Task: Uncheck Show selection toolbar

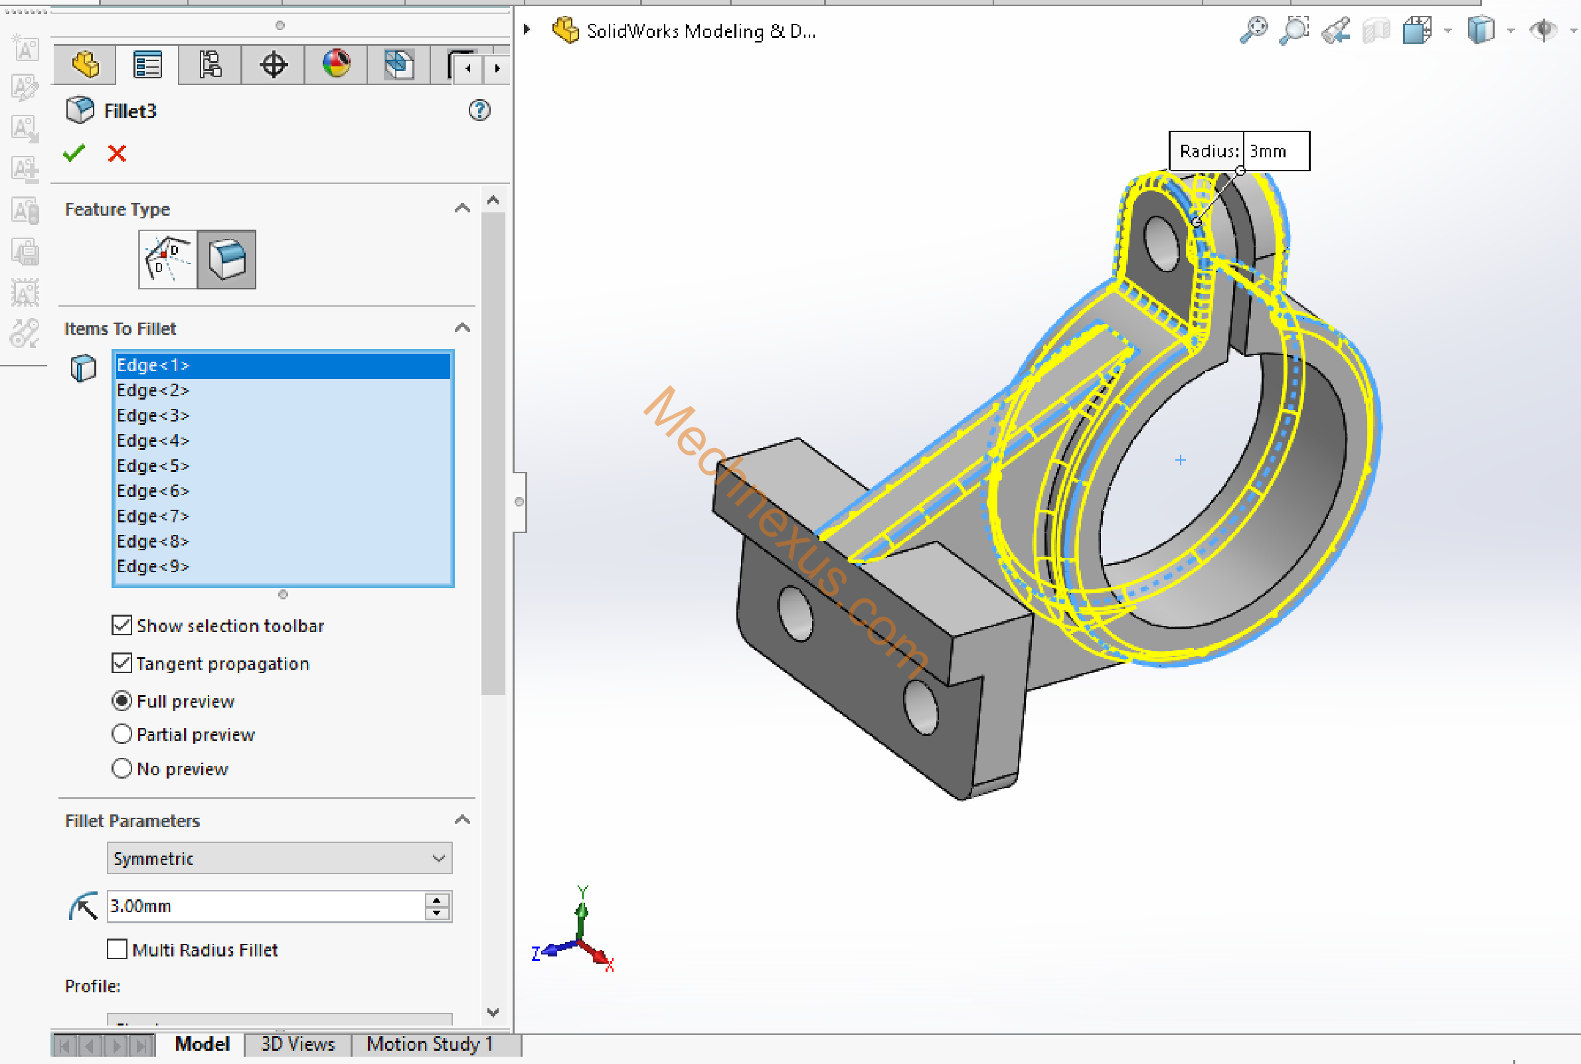Action: tap(122, 625)
